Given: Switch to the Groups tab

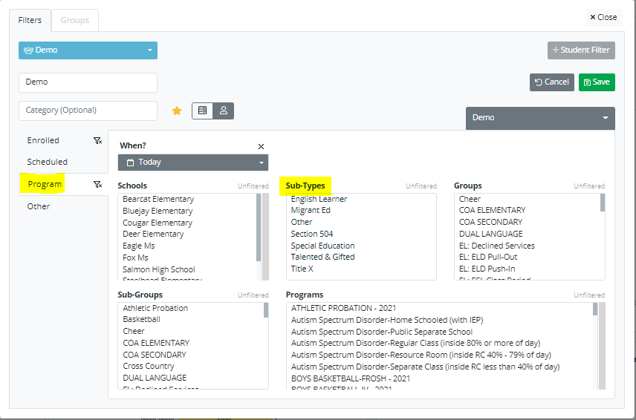Looking at the screenshot, I should coord(75,21).
